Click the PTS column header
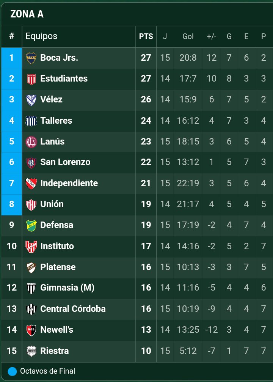The height and width of the screenshot is (382, 273). [x=146, y=36]
